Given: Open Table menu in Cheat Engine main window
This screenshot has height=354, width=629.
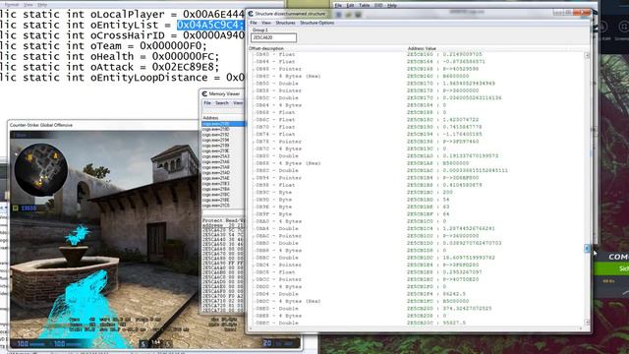Looking at the screenshot, I should pyautogui.click(x=365, y=6).
